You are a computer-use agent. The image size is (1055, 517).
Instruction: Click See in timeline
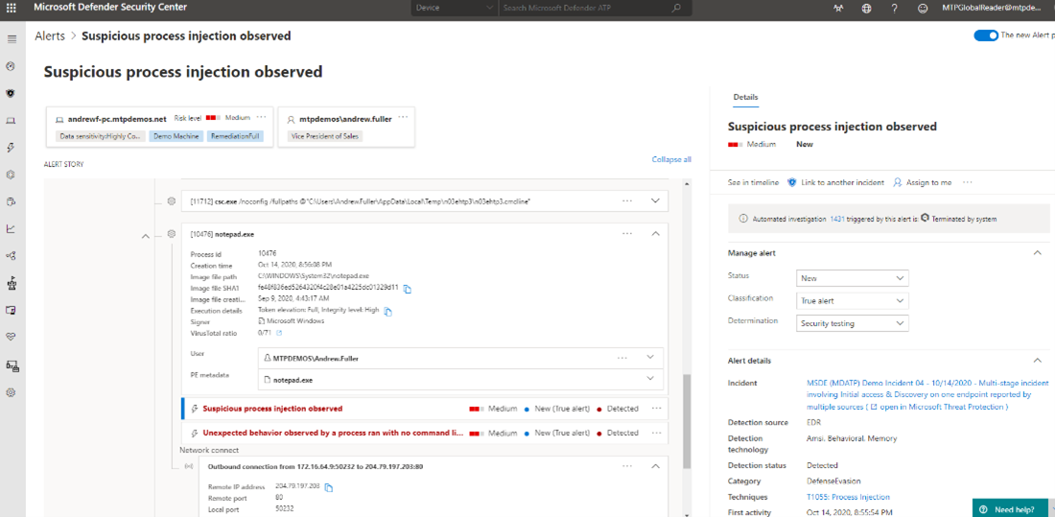753,182
